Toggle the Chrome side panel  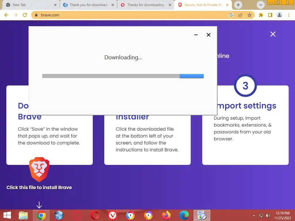click(270, 15)
